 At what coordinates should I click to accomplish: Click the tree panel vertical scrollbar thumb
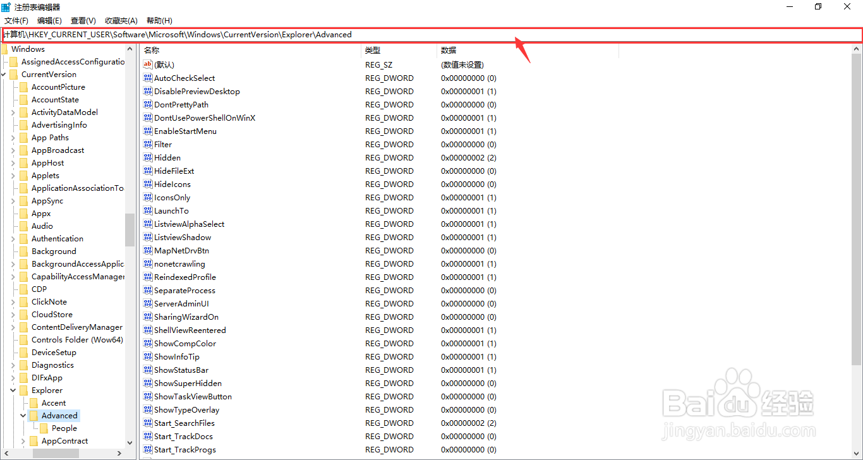(x=130, y=229)
